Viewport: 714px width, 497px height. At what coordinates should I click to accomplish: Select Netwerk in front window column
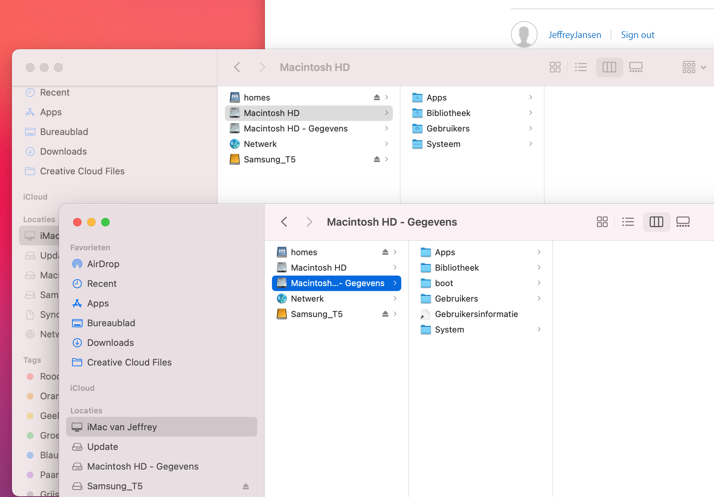(x=307, y=298)
